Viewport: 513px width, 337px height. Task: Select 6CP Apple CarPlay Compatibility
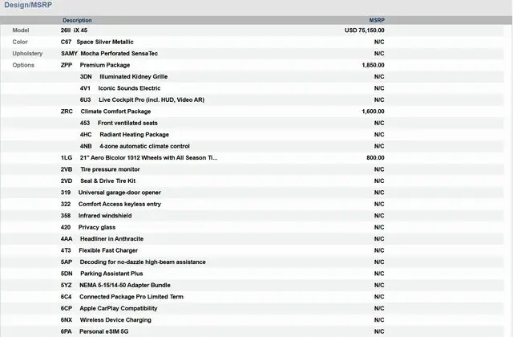point(109,308)
